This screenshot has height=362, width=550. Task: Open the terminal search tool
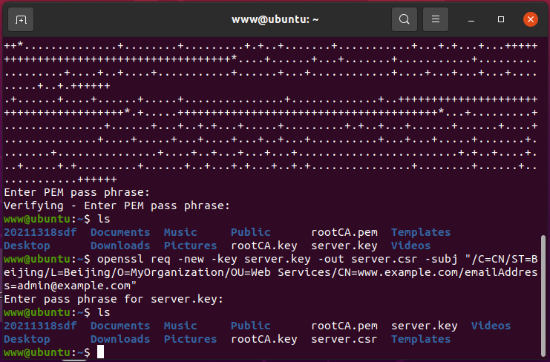[404, 19]
